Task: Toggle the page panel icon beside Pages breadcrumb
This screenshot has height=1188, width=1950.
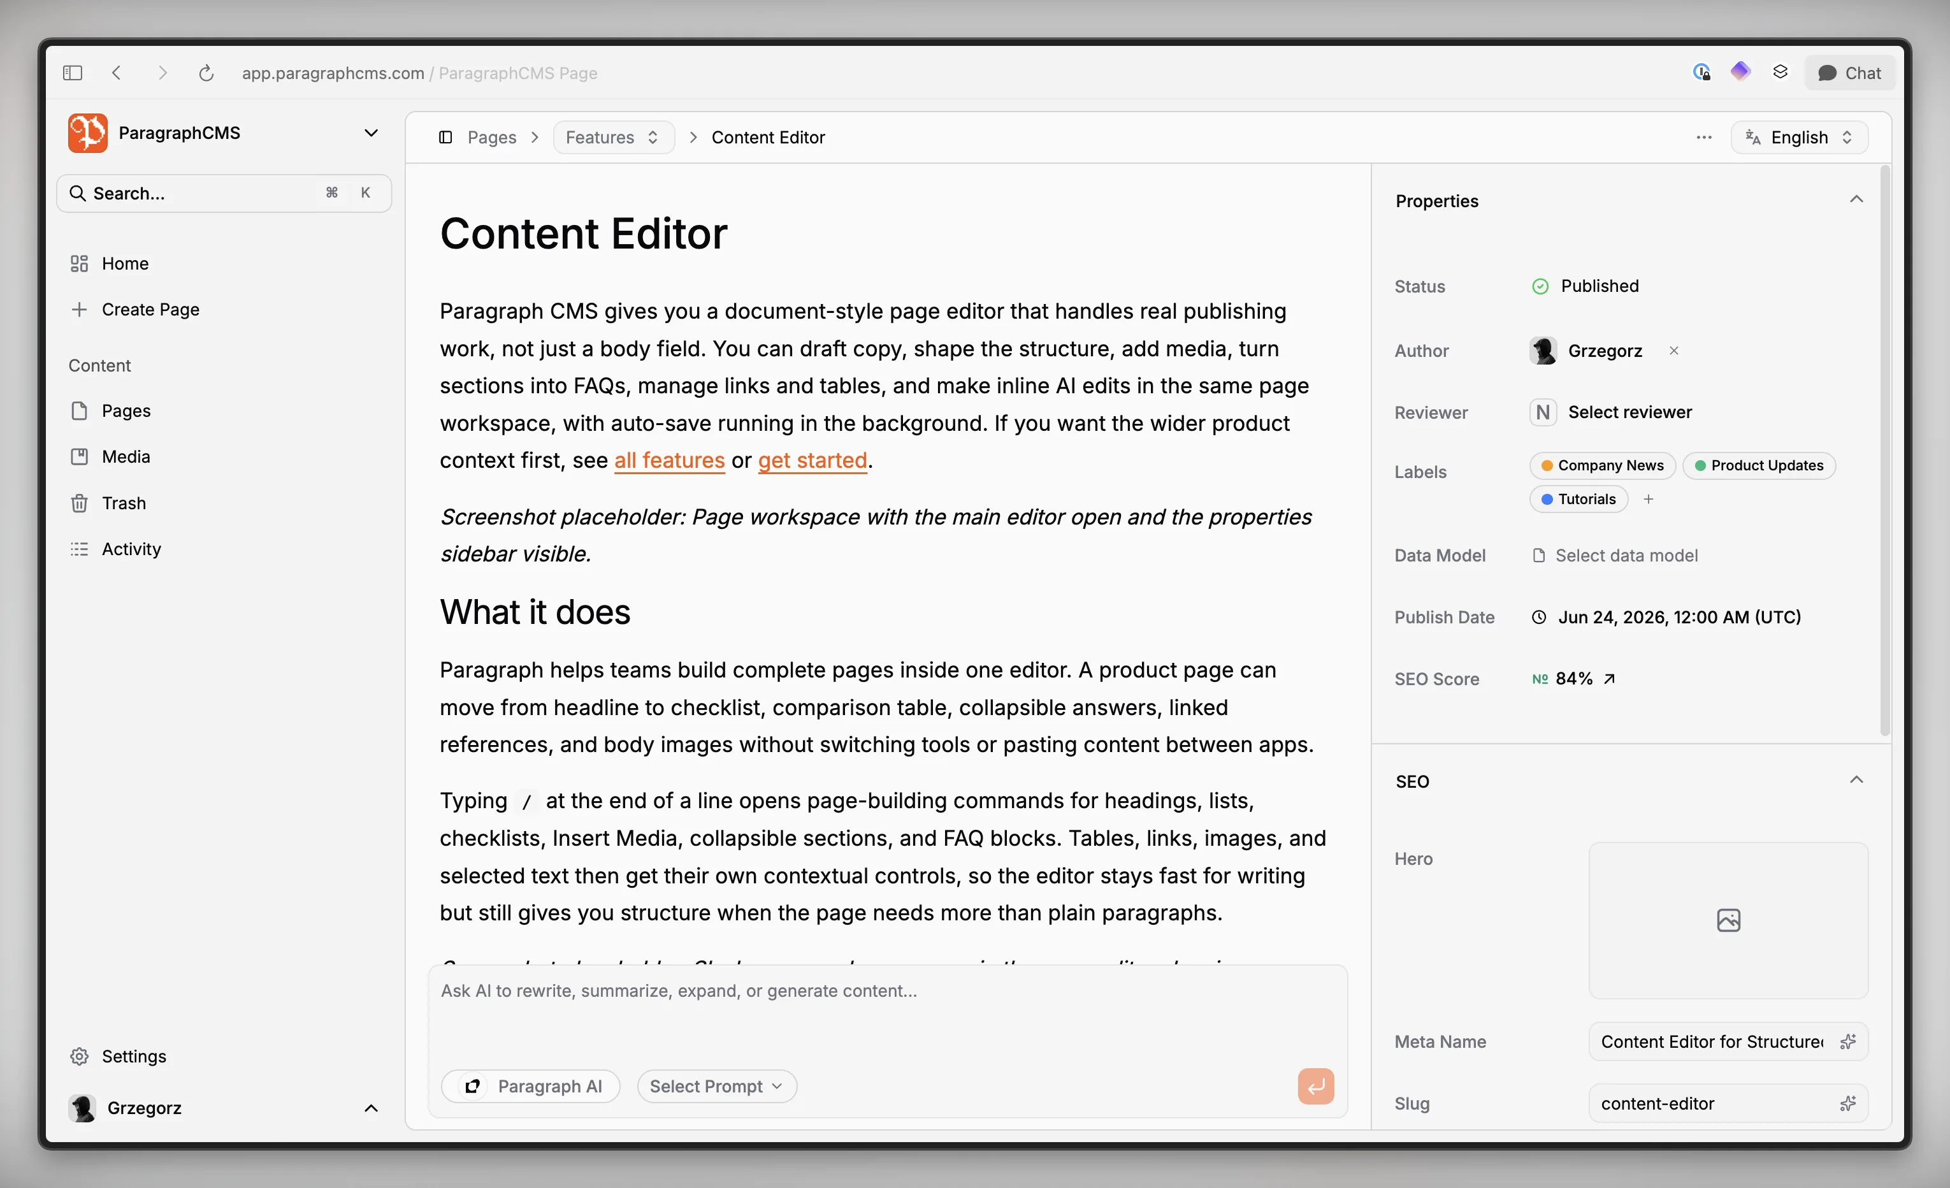Action: pyautogui.click(x=445, y=137)
